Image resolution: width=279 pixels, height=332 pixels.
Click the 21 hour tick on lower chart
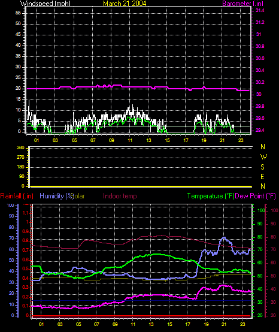(224, 324)
